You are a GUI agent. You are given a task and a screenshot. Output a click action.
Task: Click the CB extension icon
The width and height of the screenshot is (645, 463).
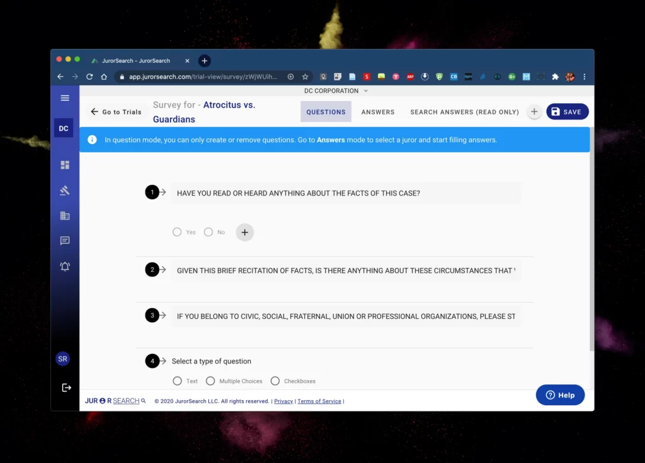pyautogui.click(x=454, y=77)
